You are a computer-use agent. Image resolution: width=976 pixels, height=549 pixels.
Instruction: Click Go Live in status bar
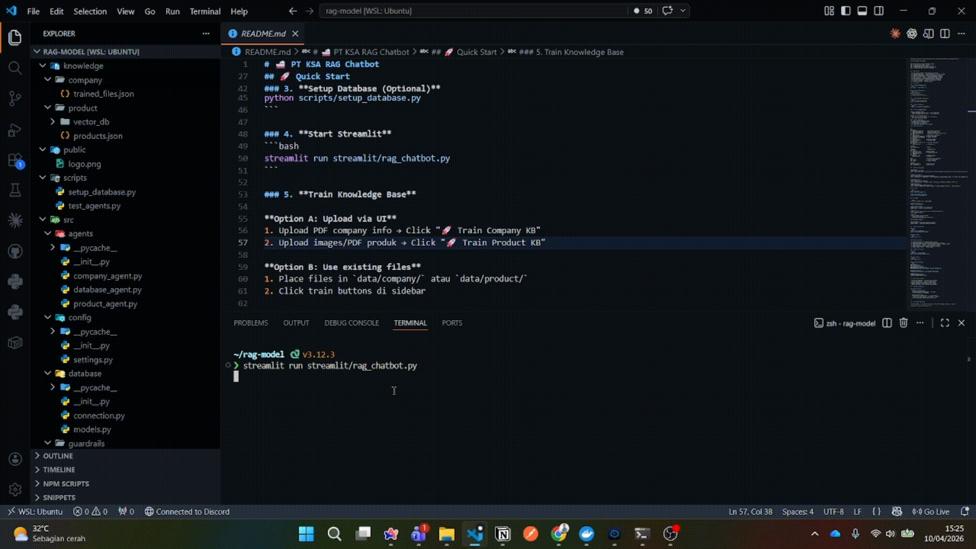click(x=931, y=512)
